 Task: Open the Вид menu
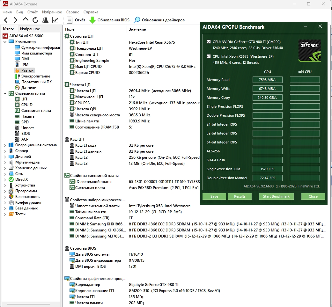coord(19,12)
